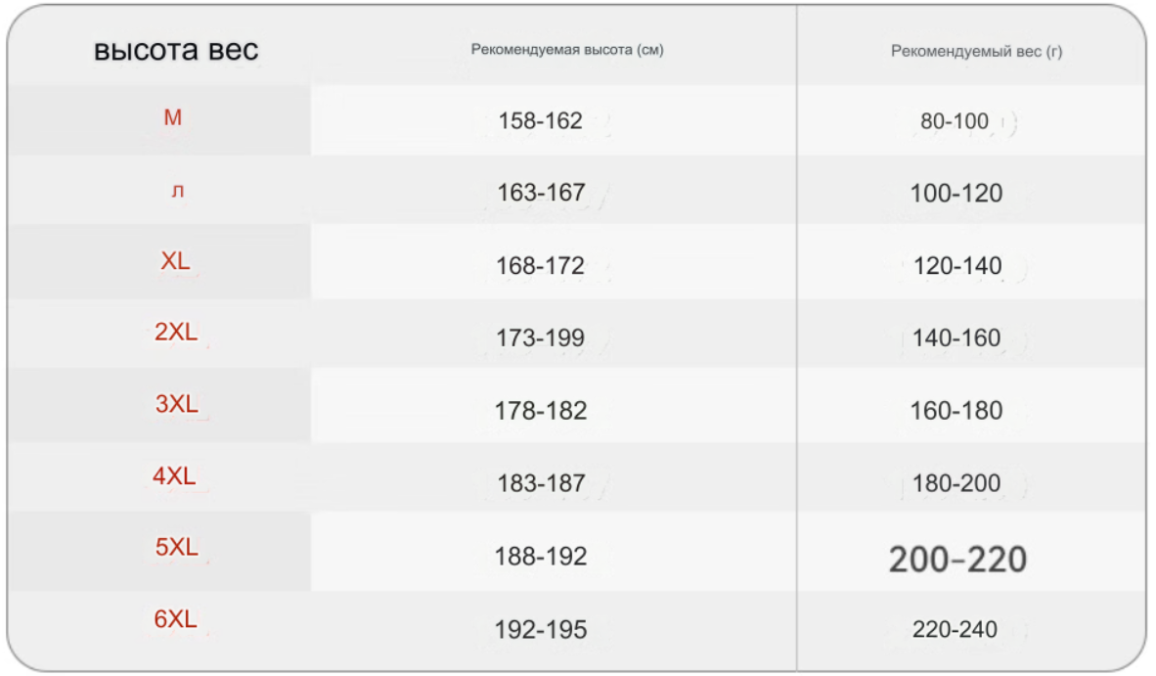Select the weight value 220-240

coord(955,629)
